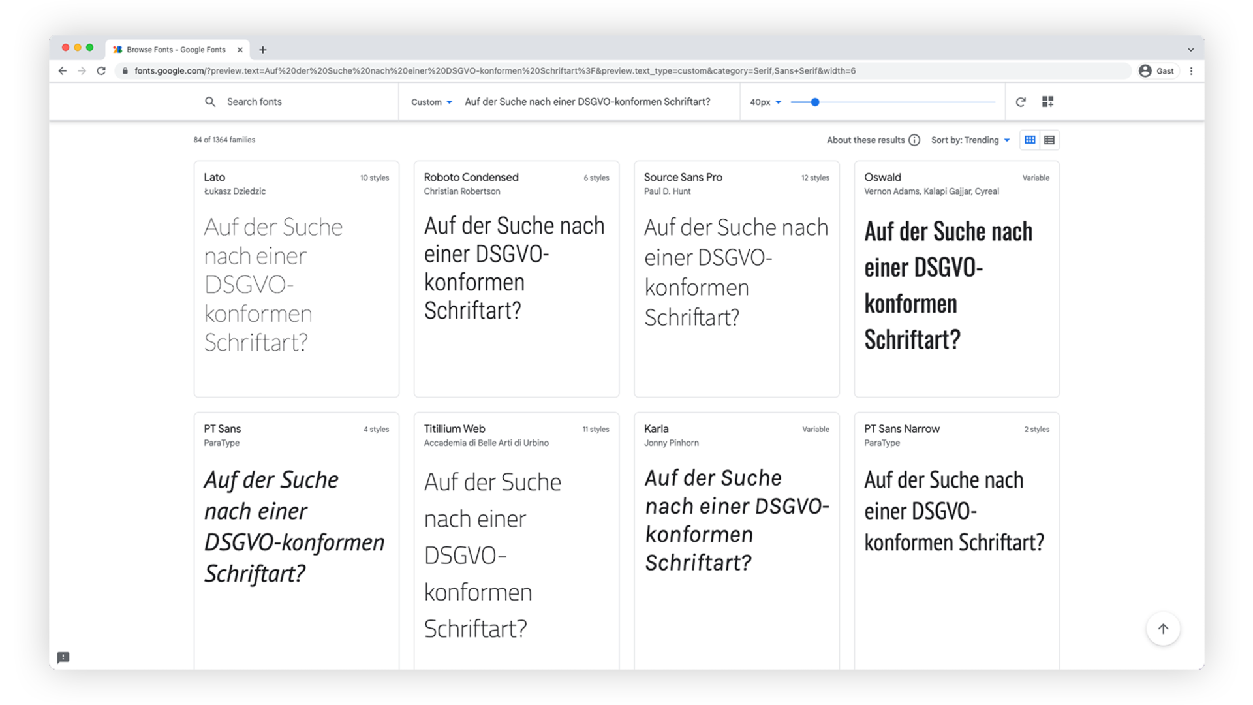The height and width of the screenshot is (705, 1253).
Task: Click the 'Variable' label on Karla
Action: [816, 430]
